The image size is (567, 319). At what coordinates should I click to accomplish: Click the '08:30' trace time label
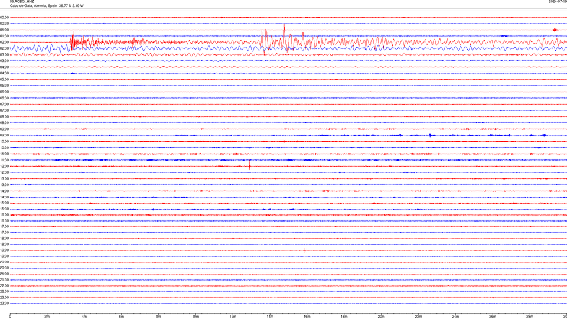(x=4, y=123)
